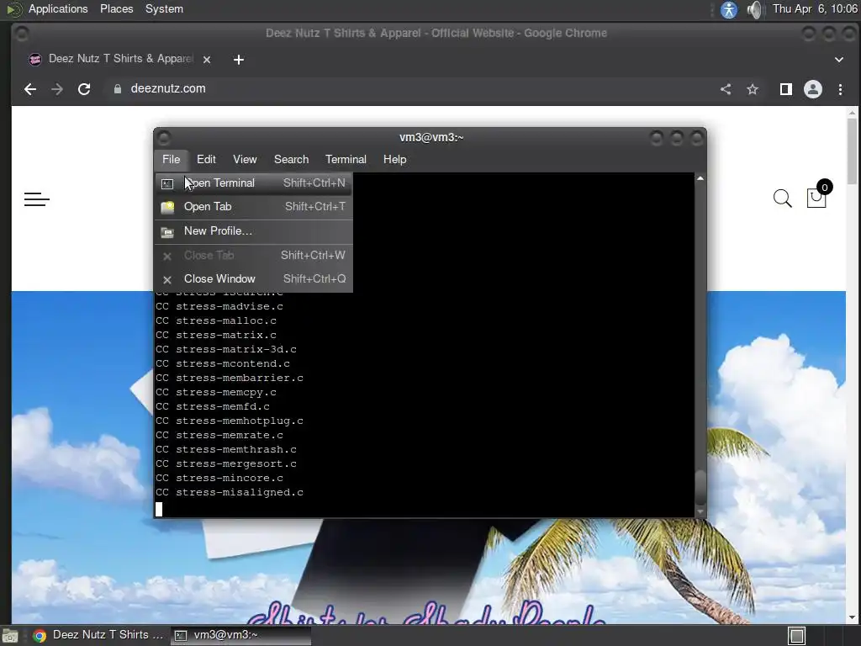Go back in Chrome
The height and width of the screenshot is (646, 861).
pos(30,89)
